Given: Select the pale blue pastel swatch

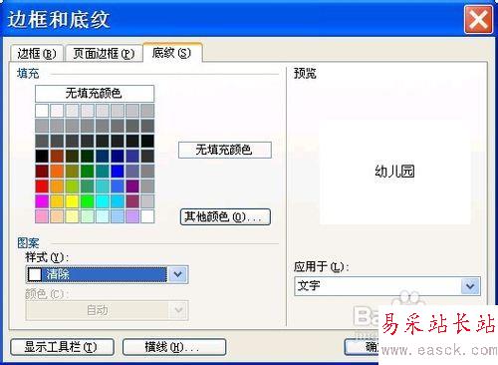Looking at the screenshot, I should 118,216.
